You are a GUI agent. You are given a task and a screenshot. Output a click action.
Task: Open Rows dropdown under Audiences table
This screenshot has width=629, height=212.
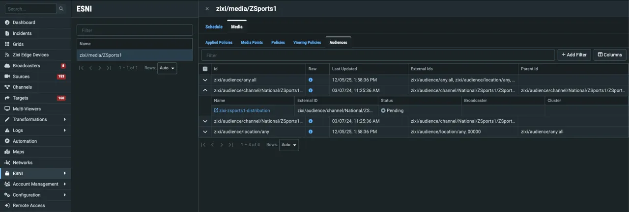click(289, 145)
